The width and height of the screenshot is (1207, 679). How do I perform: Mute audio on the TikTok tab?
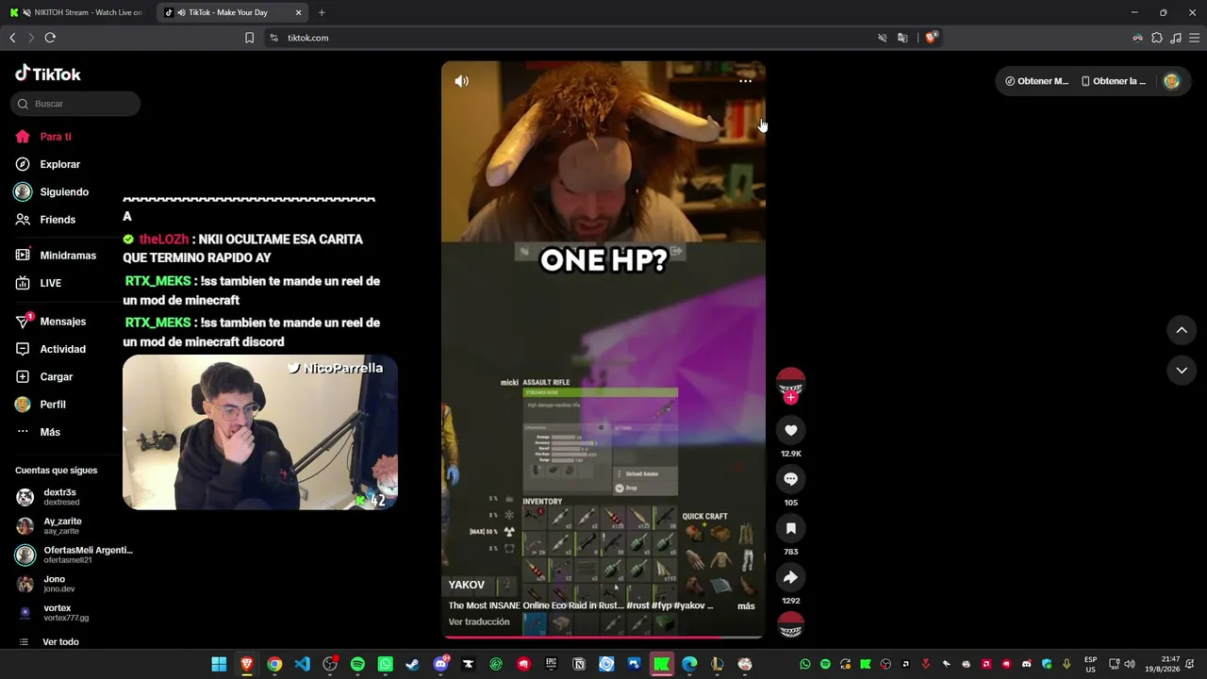coord(180,12)
